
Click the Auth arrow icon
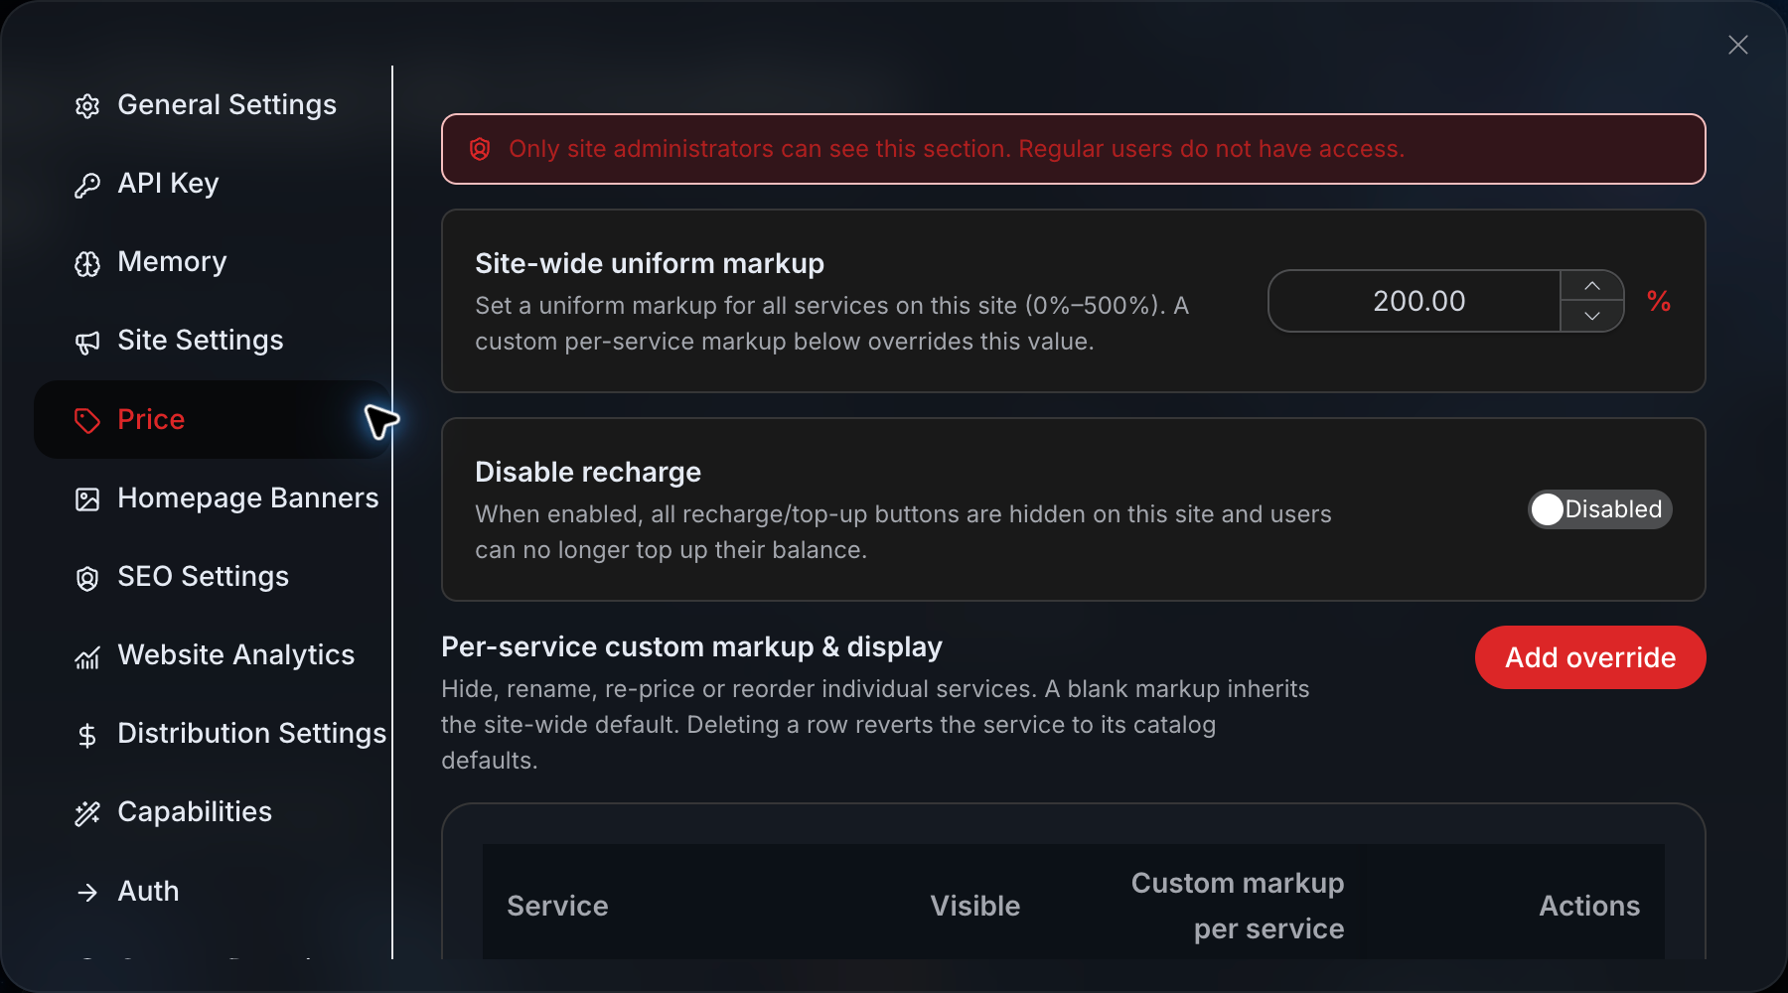[87, 892]
